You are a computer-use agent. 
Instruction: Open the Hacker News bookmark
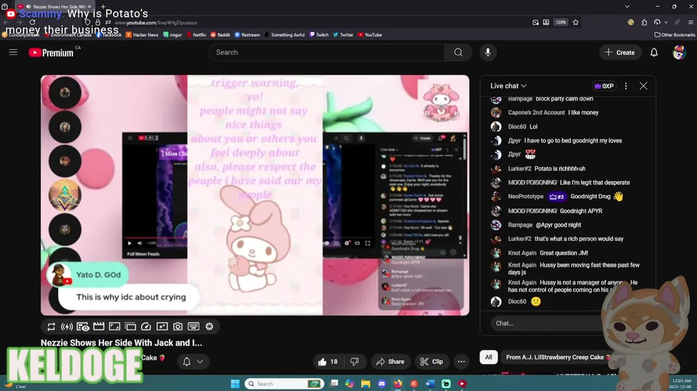(x=142, y=35)
